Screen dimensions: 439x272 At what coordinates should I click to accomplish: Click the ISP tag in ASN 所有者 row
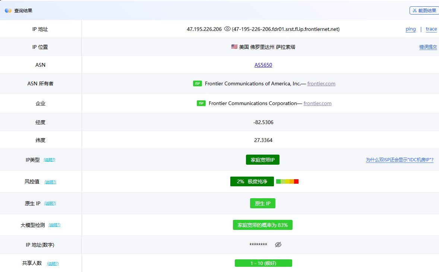(198, 83)
